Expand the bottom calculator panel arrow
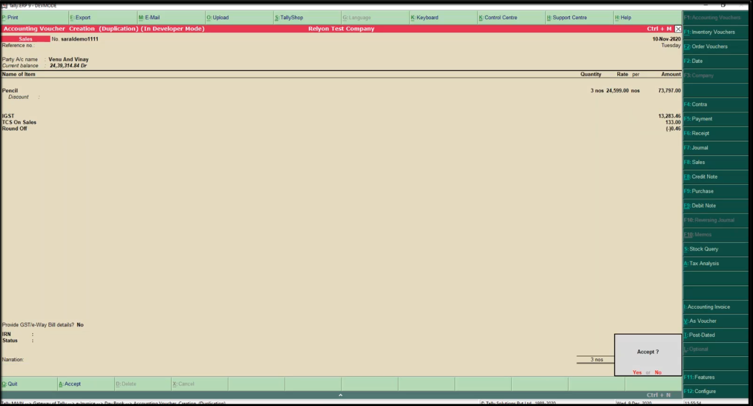 coord(340,395)
